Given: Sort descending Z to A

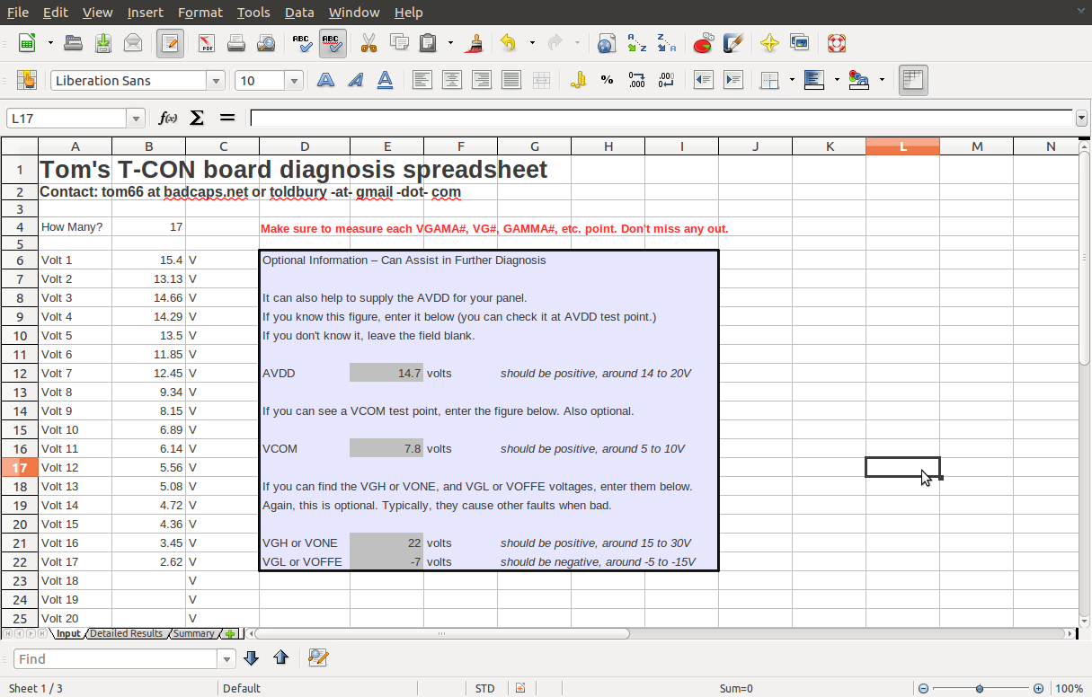Looking at the screenshot, I should (666, 42).
